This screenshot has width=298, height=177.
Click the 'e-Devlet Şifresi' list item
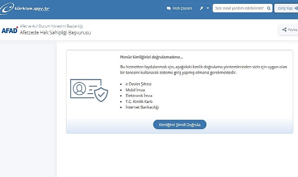(139, 84)
